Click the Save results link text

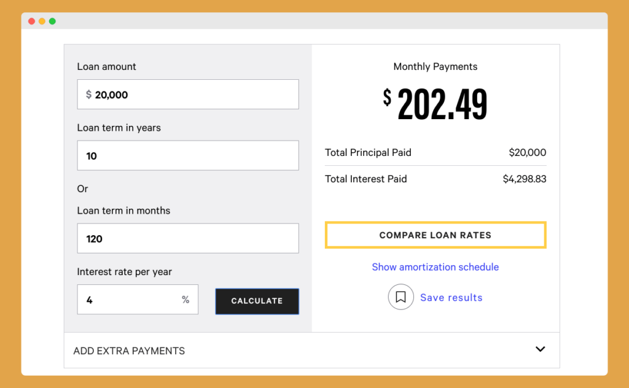pyautogui.click(x=451, y=297)
